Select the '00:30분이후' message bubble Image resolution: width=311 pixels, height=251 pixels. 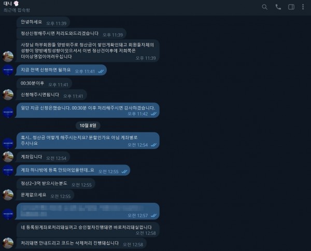[x=44, y=83]
